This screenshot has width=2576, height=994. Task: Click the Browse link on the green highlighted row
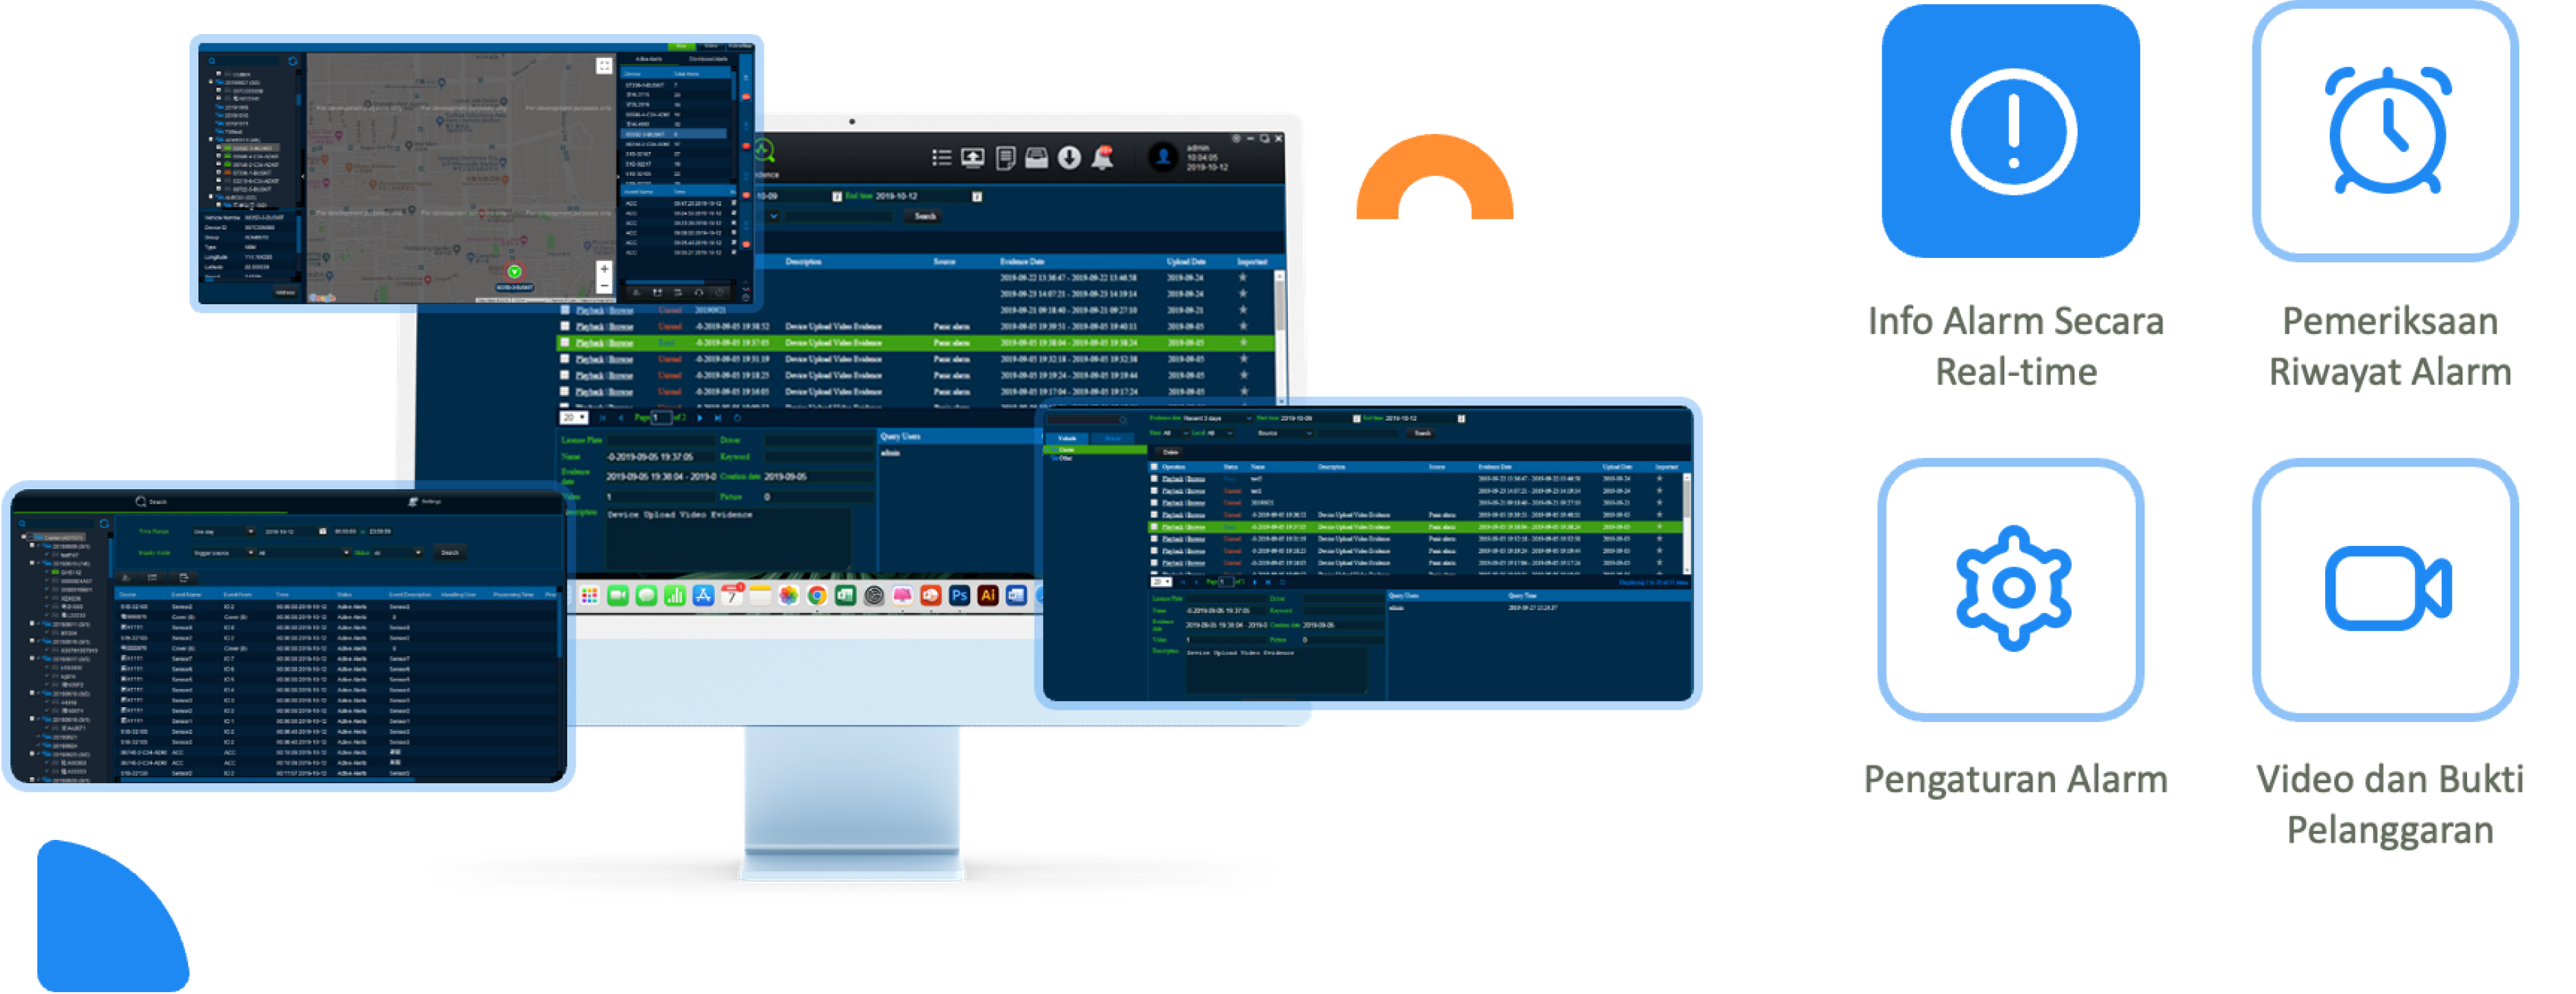[621, 343]
